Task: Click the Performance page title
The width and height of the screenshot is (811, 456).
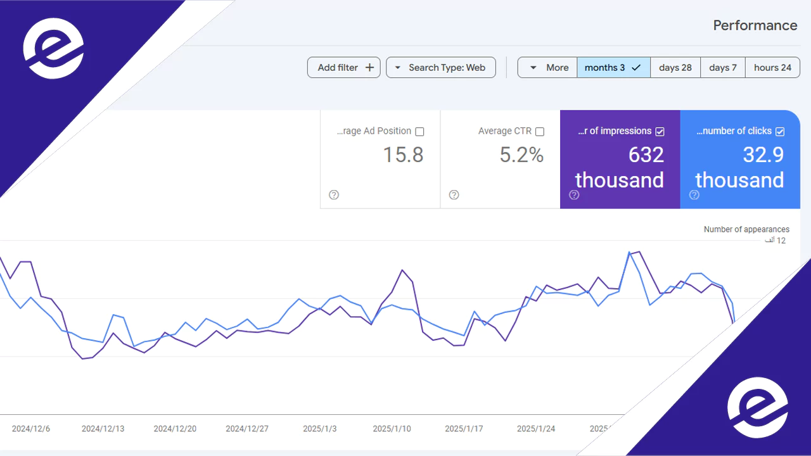Action: (x=755, y=25)
